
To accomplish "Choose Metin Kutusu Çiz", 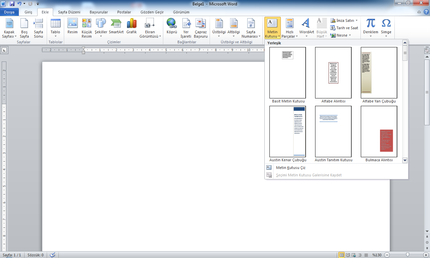I will (x=336, y=168).
